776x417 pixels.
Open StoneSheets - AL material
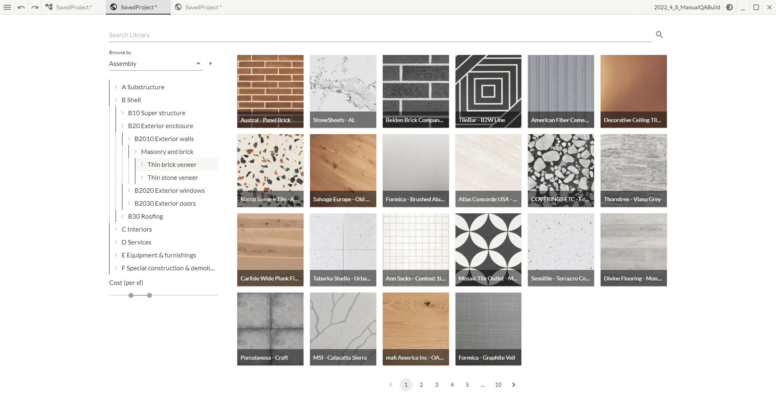point(343,91)
